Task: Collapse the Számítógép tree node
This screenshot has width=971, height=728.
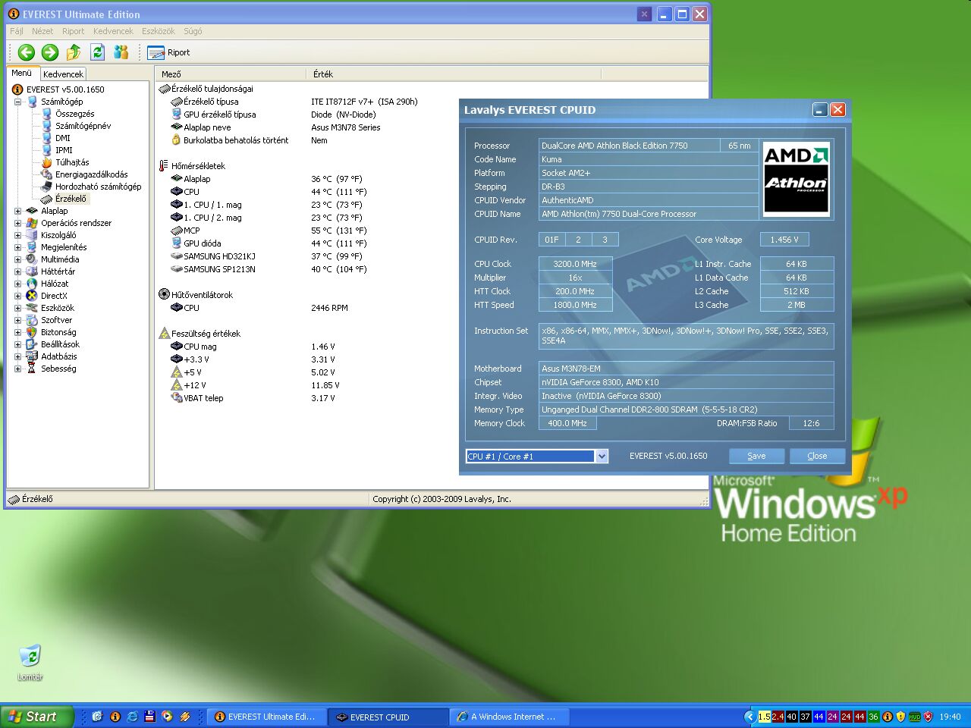Action: point(17,102)
